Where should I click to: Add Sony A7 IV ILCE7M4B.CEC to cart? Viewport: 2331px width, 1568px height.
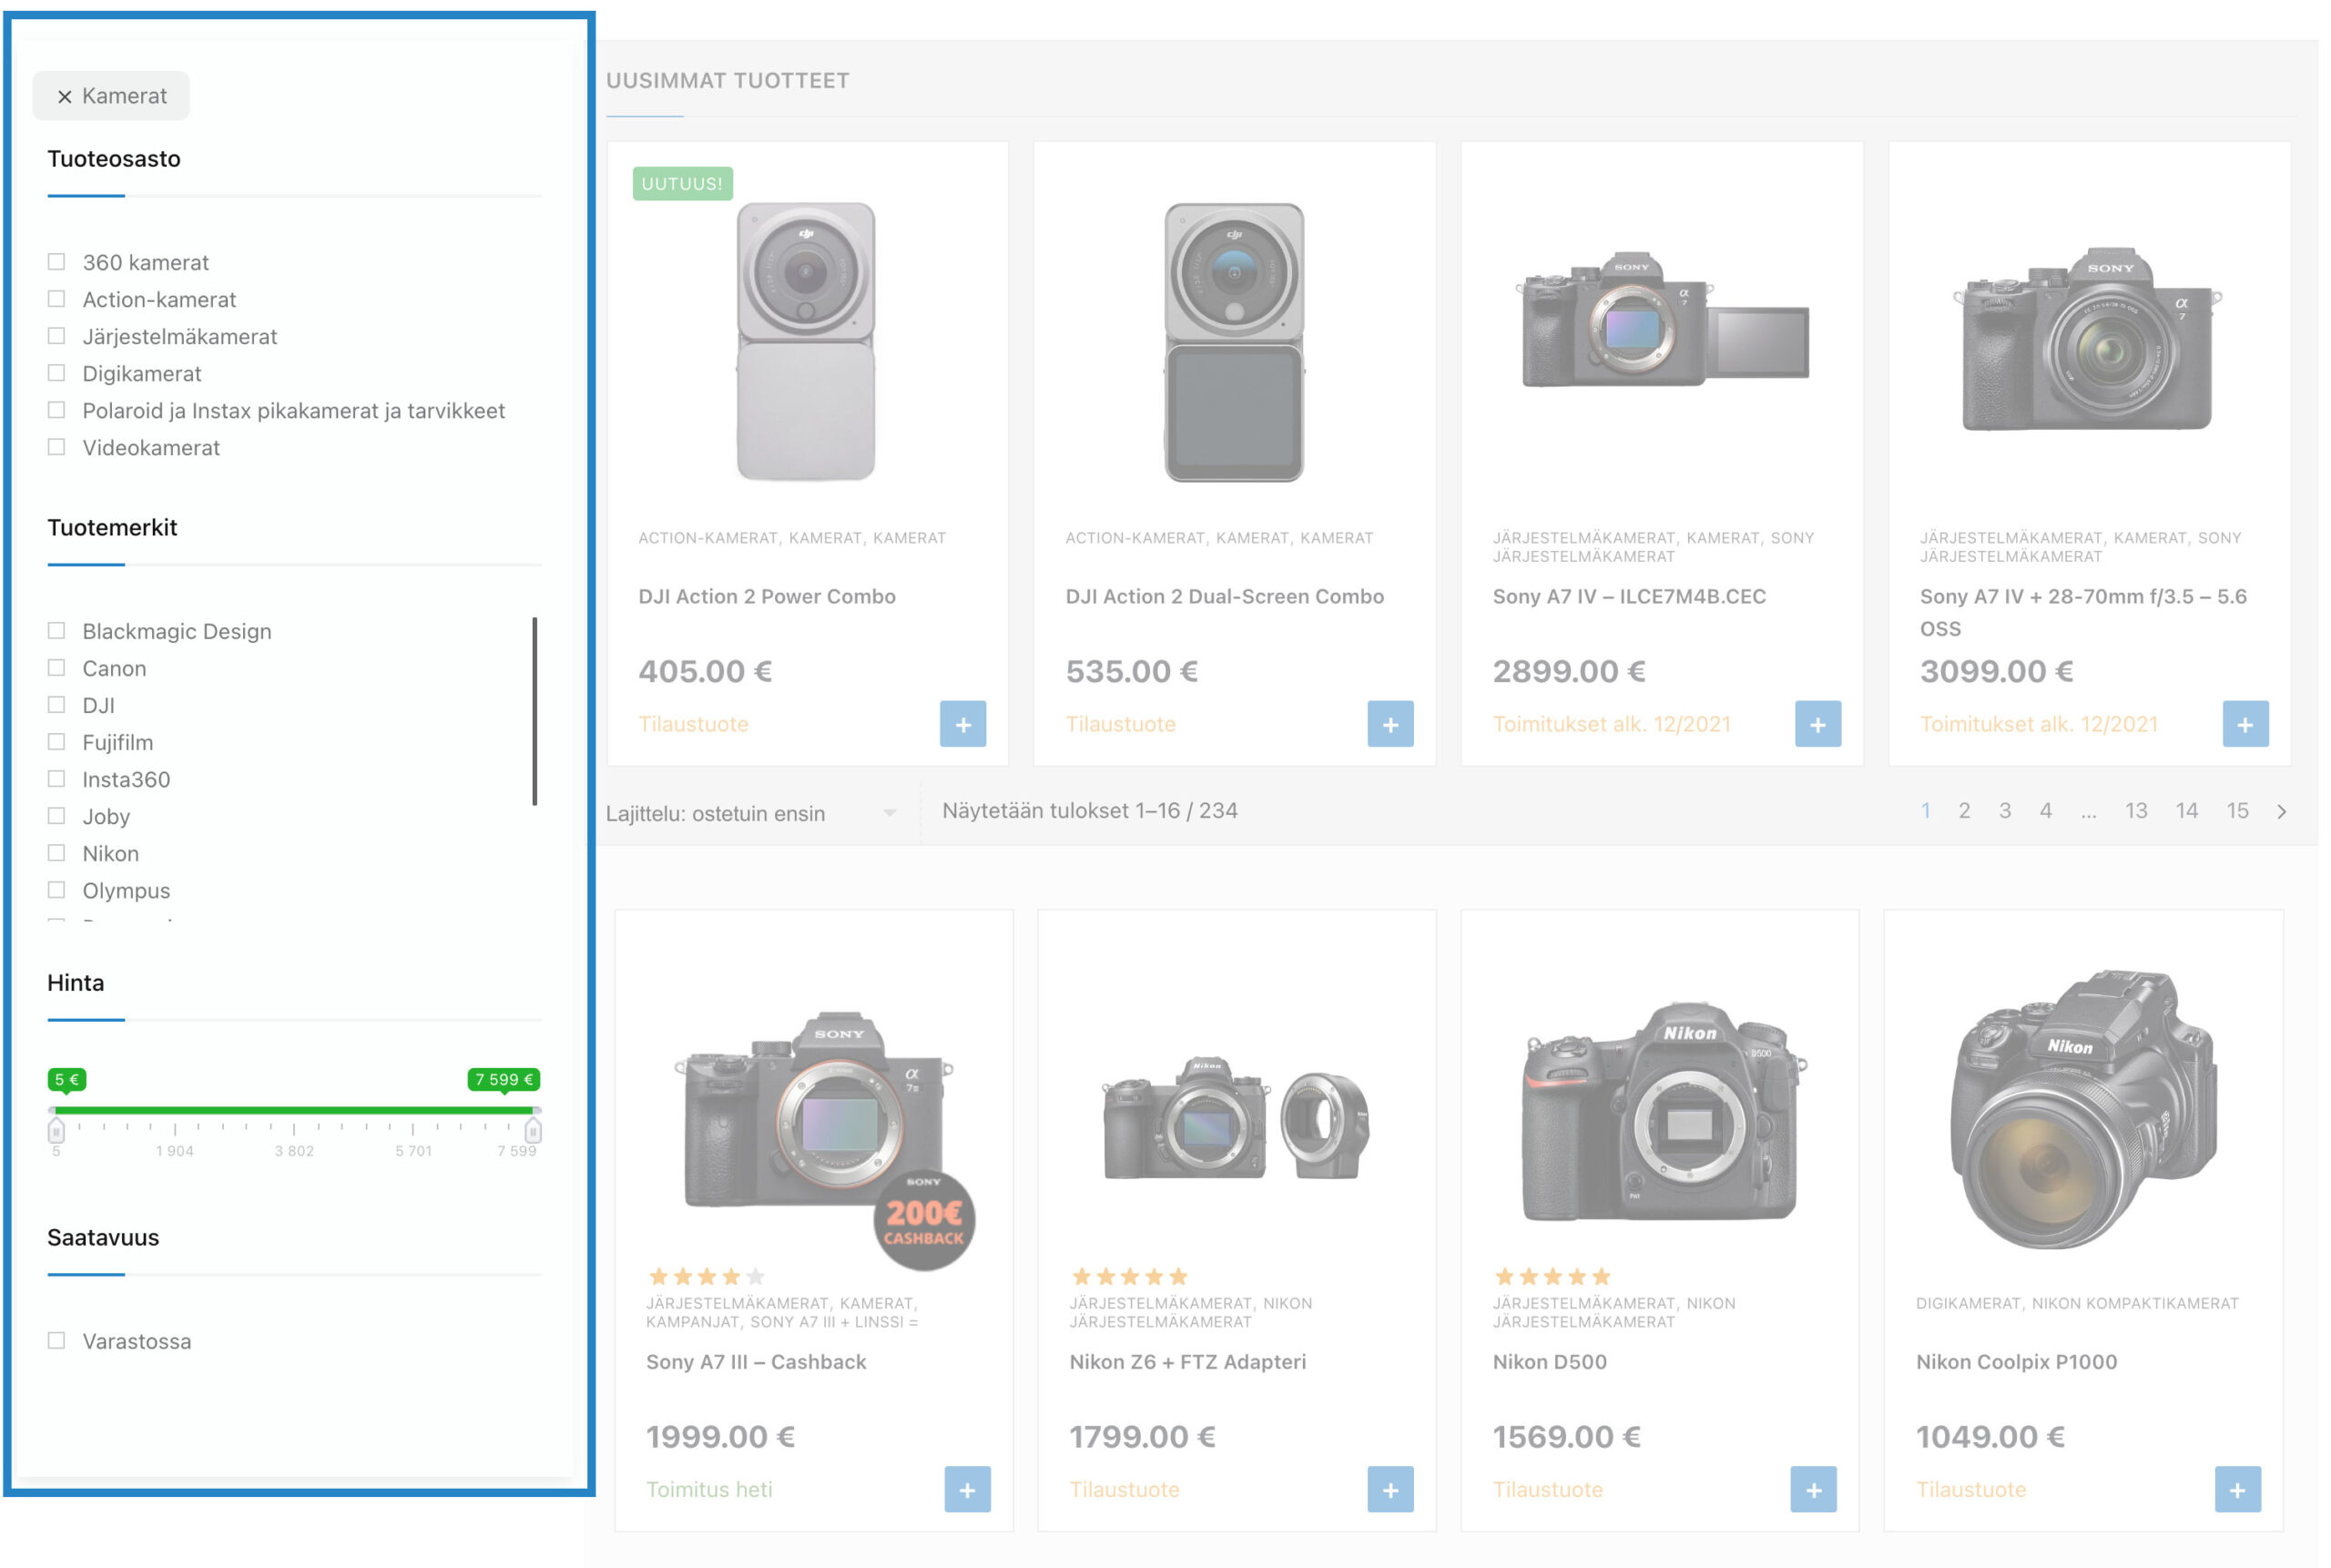[x=1817, y=724]
